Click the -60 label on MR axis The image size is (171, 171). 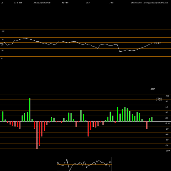[167, 140]
